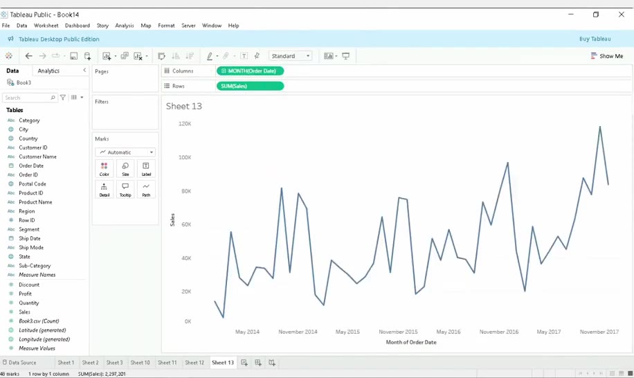Image resolution: width=634 pixels, height=378 pixels.
Task: Open the Detail marks card
Action: 105,189
